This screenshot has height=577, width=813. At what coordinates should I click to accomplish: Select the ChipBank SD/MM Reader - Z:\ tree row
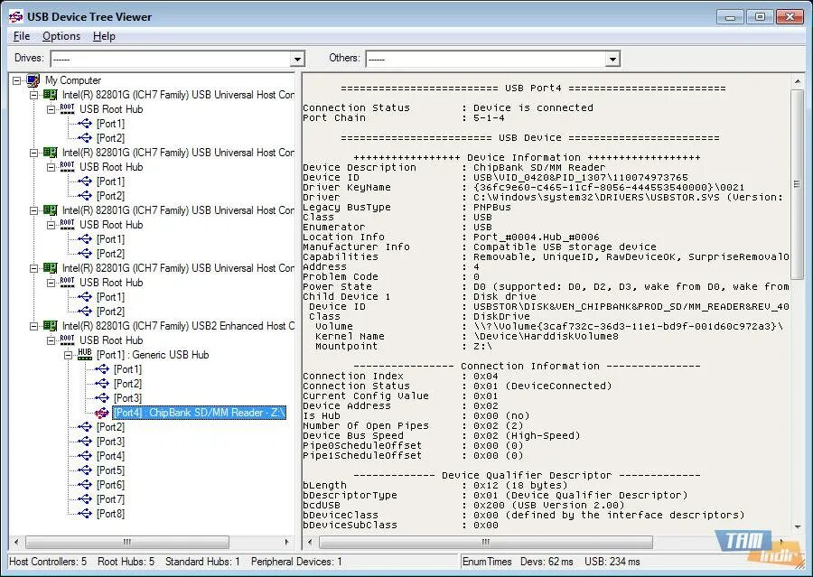(199, 413)
